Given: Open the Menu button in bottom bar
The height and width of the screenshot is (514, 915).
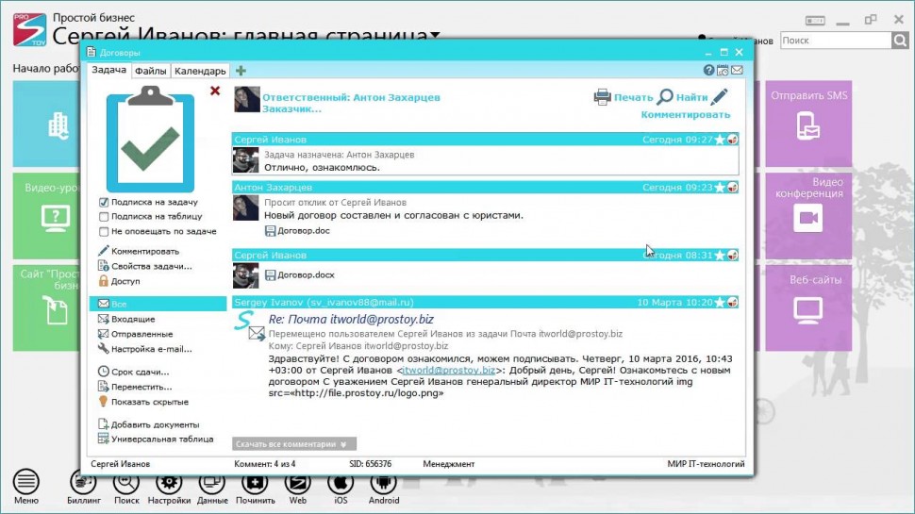Looking at the screenshot, I should point(26,482).
